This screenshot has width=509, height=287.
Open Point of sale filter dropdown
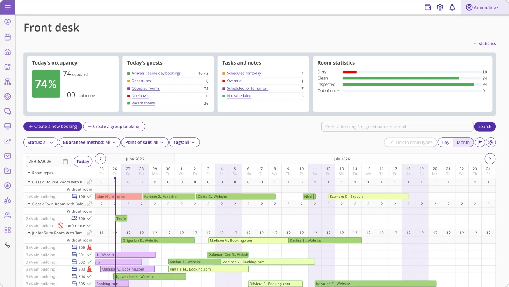tap(144, 142)
